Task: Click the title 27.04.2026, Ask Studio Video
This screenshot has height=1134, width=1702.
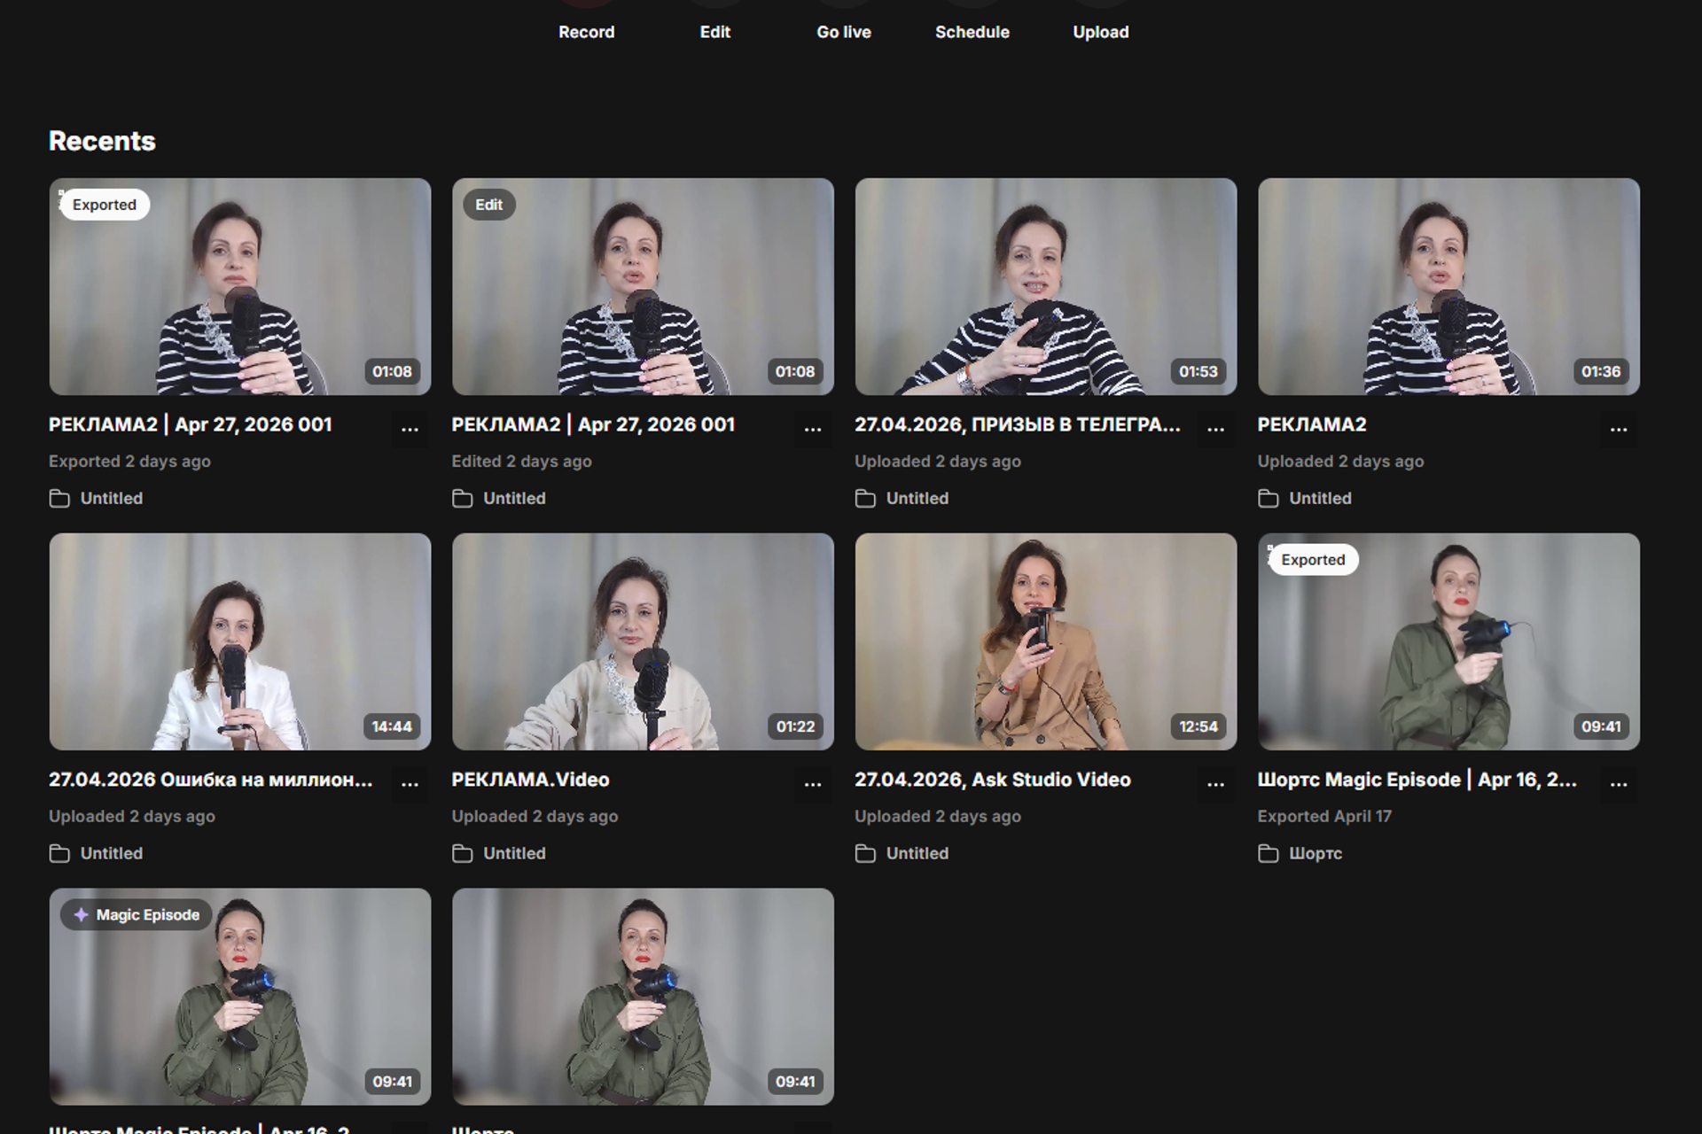Action: pos(993,780)
